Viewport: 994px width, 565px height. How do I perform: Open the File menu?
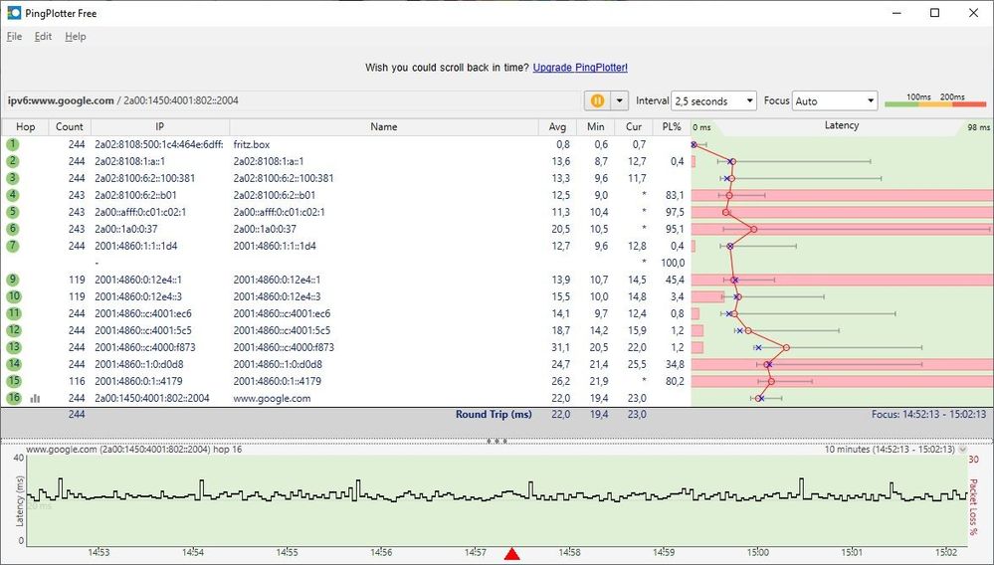pos(14,37)
